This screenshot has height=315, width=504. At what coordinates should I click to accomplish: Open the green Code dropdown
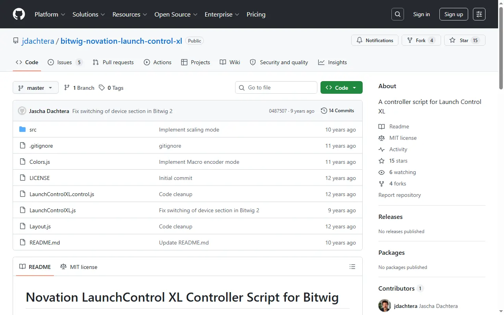coord(341,87)
